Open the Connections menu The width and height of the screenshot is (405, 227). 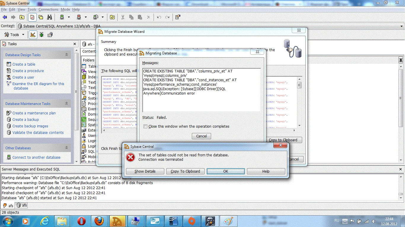pos(48,9)
